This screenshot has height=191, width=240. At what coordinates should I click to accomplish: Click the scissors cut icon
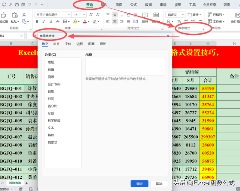(x=24, y=15)
